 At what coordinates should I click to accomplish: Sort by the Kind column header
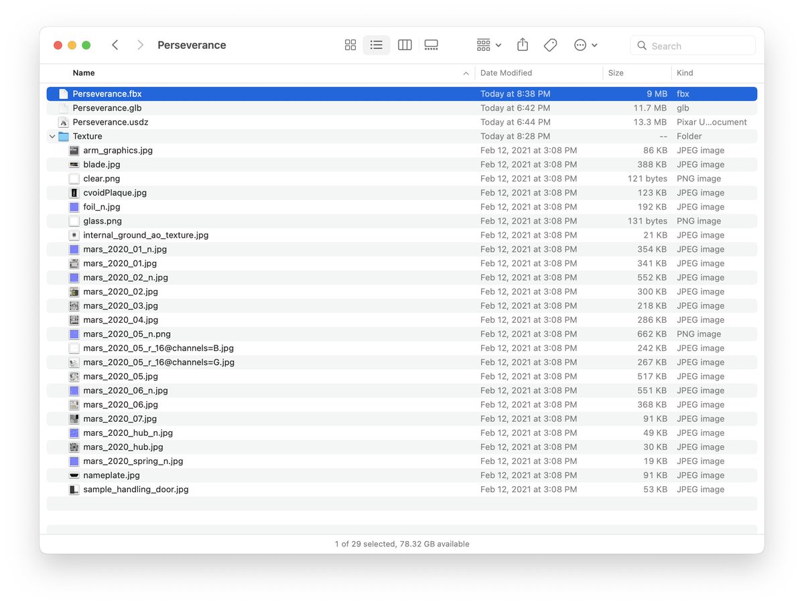685,73
